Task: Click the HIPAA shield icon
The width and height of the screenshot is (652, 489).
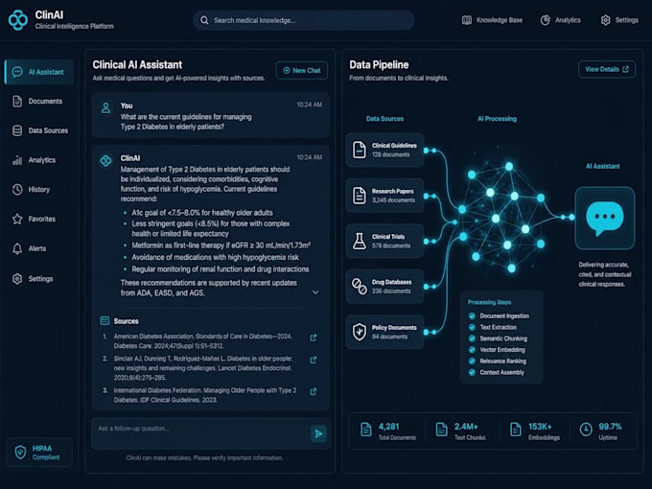Action: [x=20, y=452]
